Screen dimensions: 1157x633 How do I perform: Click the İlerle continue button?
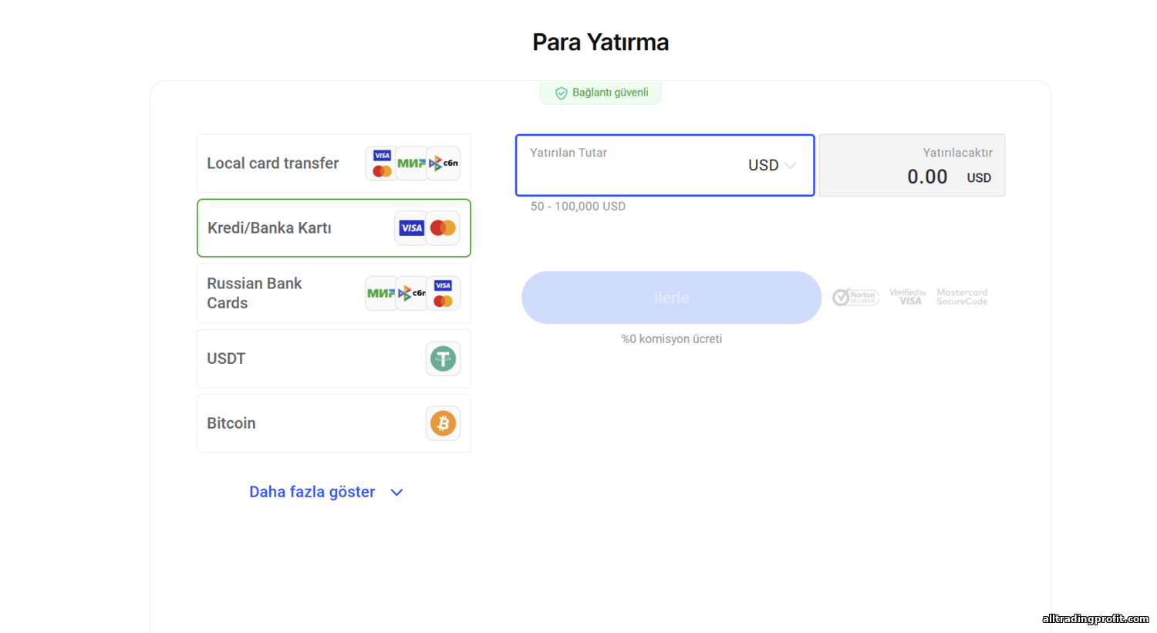pyautogui.click(x=671, y=298)
